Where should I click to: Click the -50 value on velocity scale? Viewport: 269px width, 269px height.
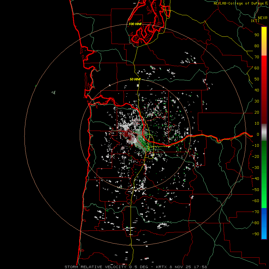pyautogui.click(x=256, y=190)
